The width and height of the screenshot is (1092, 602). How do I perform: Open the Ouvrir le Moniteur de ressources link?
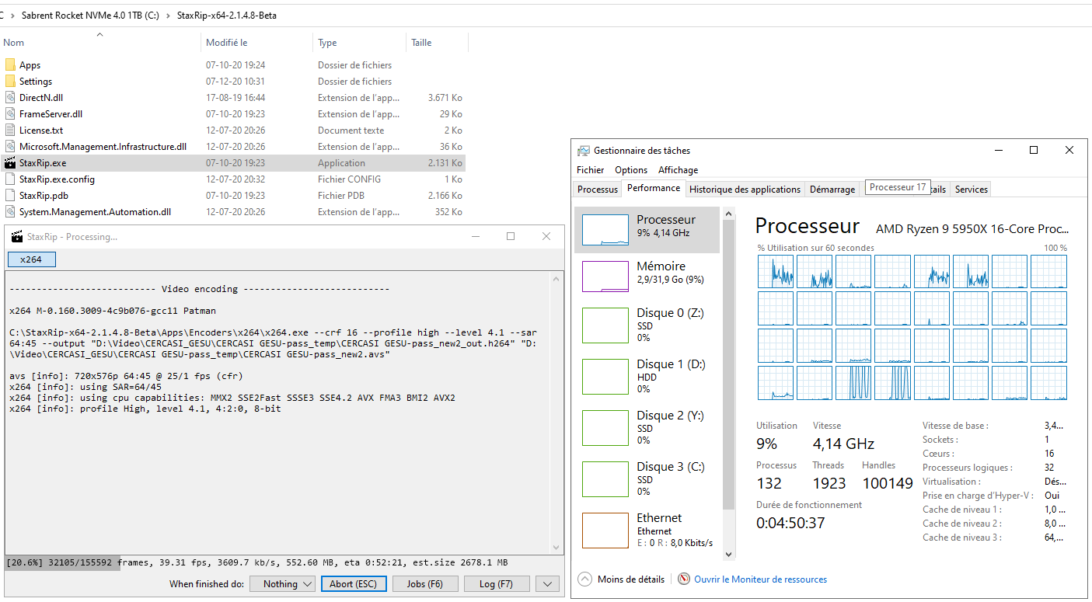[x=761, y=579]
